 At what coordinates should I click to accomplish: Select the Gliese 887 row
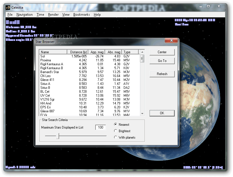pyautogui.click(x=89, y=111)
